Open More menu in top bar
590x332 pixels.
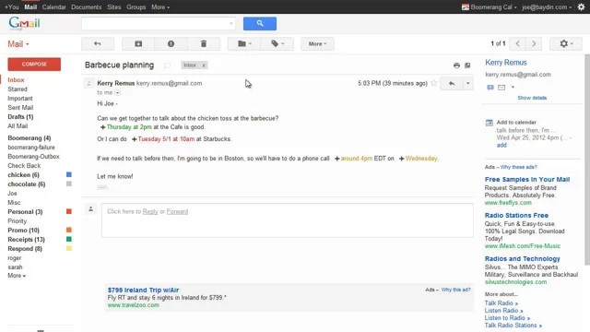[x=160, y=7]
